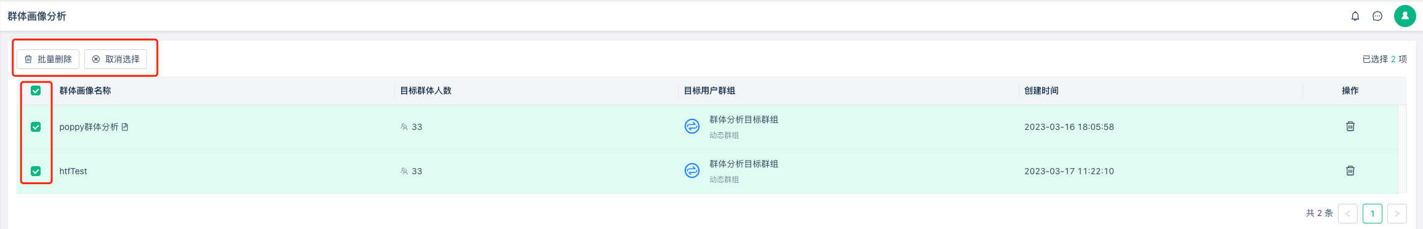
Task: Uncheck the htfTest row checkbox
Action: click(x=36, y=171)
